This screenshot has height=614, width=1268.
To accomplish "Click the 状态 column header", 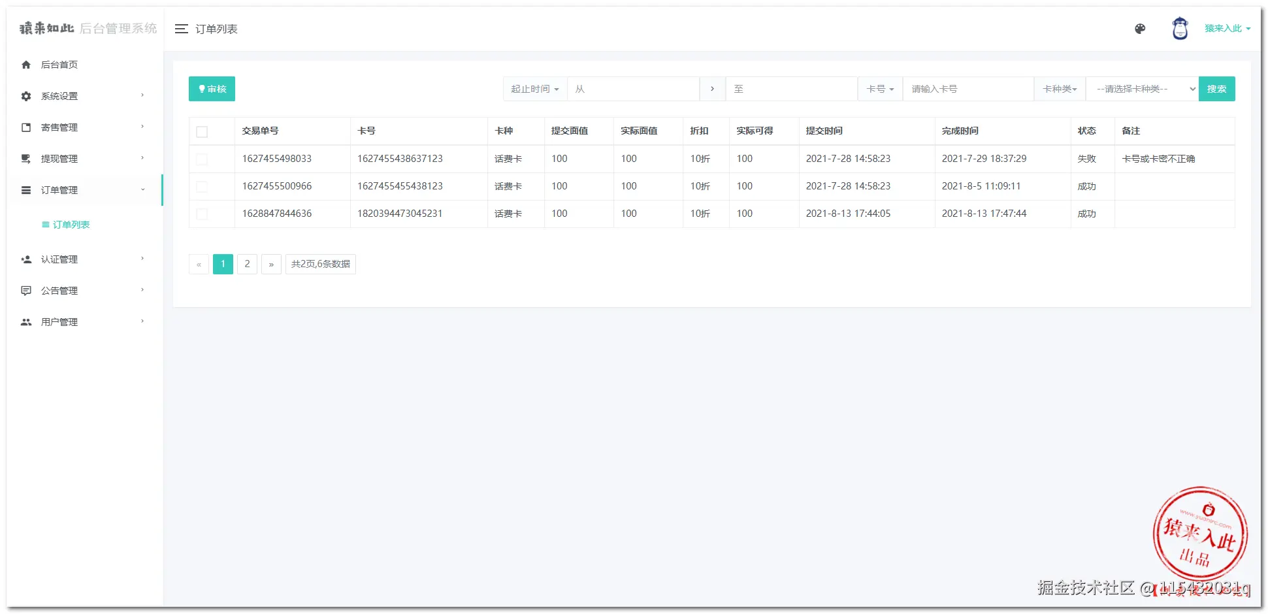I will (1087, 131).
